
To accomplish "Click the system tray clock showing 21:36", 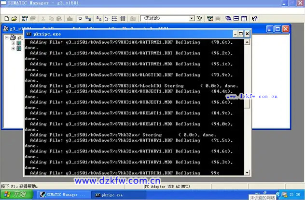I will coord(294,194).
